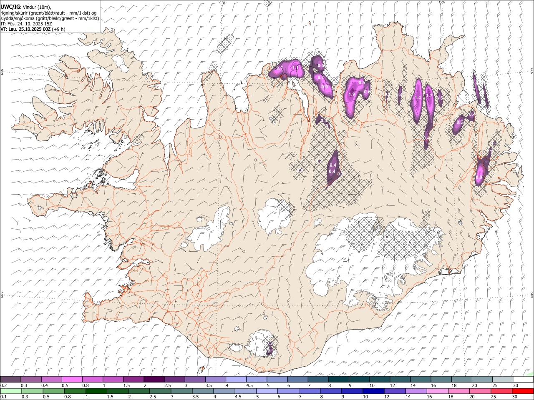The width and height of the screenshot is (534, 400).
Task: Click the '15W' longitude label
Action: (442, 2)
